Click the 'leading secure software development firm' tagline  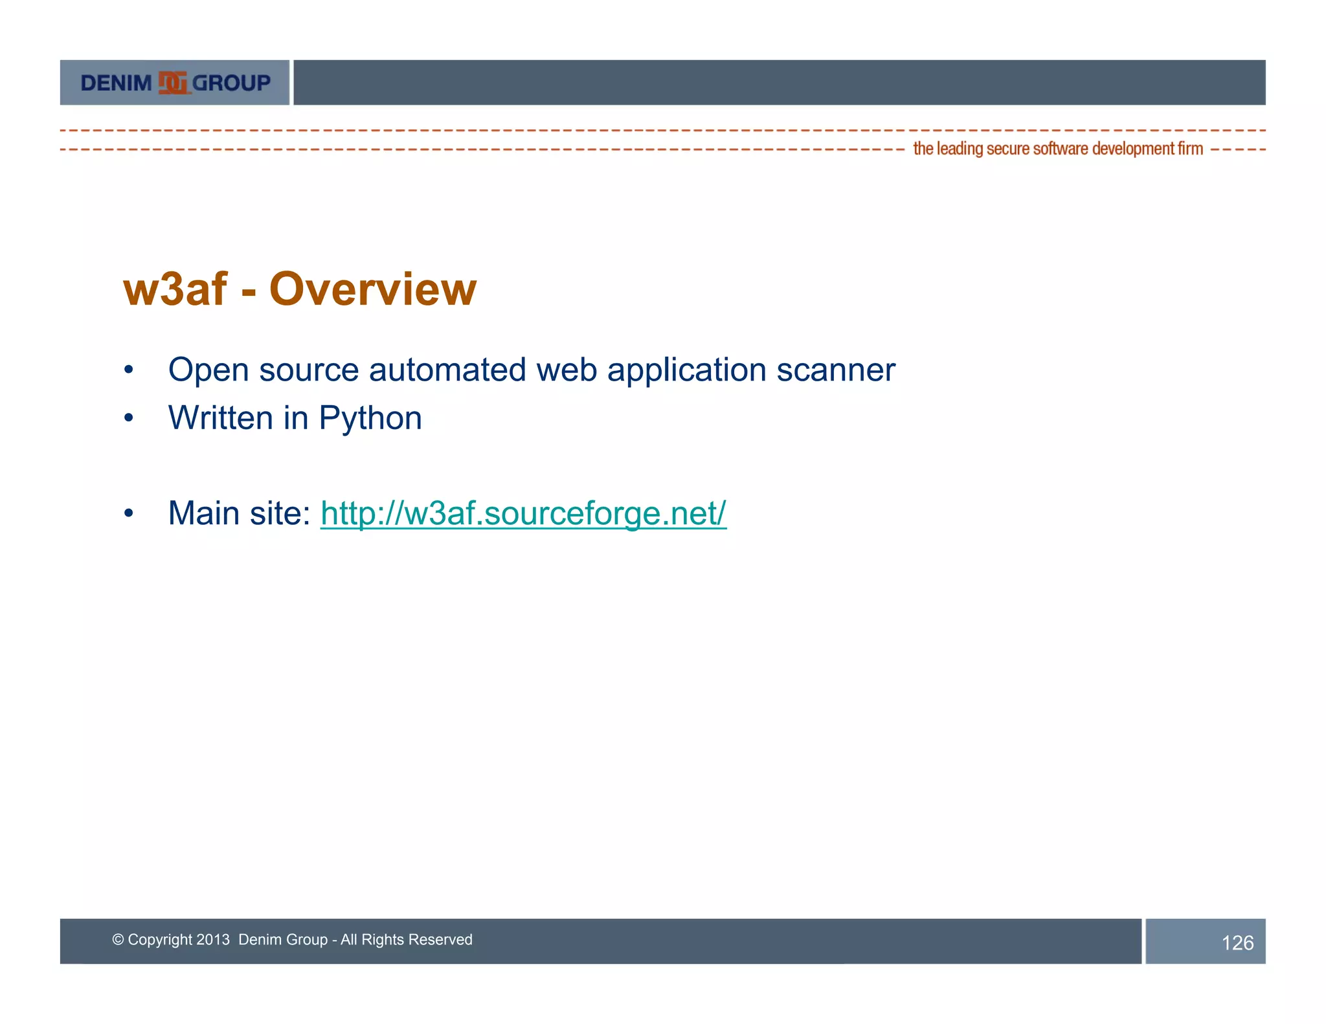click(x=1057, y=149)
